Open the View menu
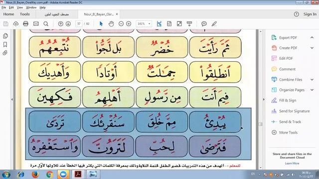Viewport: 319px width, 179px height. click(20, 7)
